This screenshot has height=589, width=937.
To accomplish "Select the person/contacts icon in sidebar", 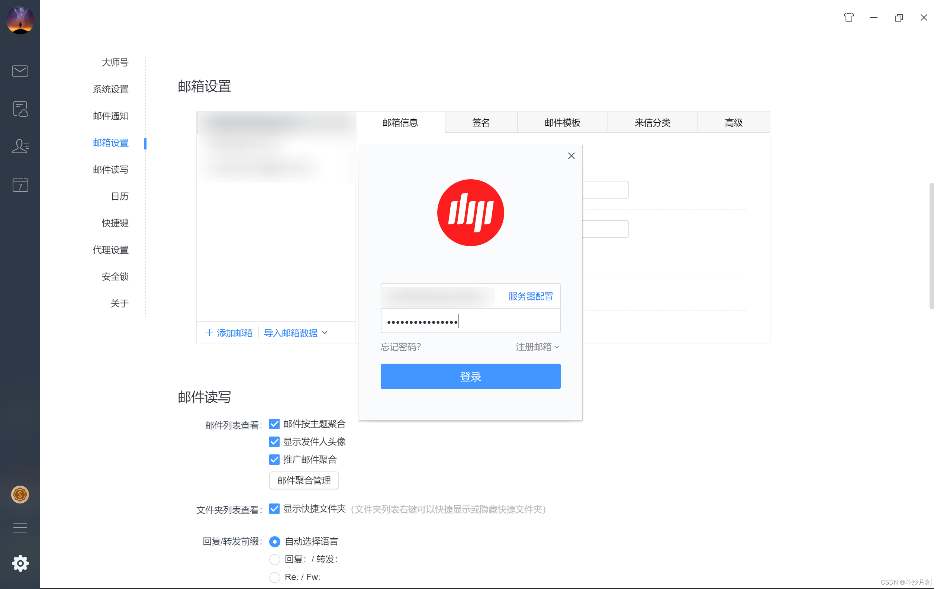I will pos(20,146).
